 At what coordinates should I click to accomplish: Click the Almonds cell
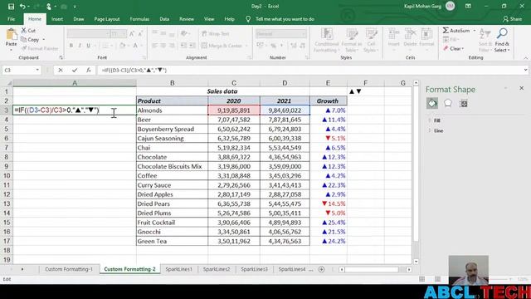[x=172, y=110]
